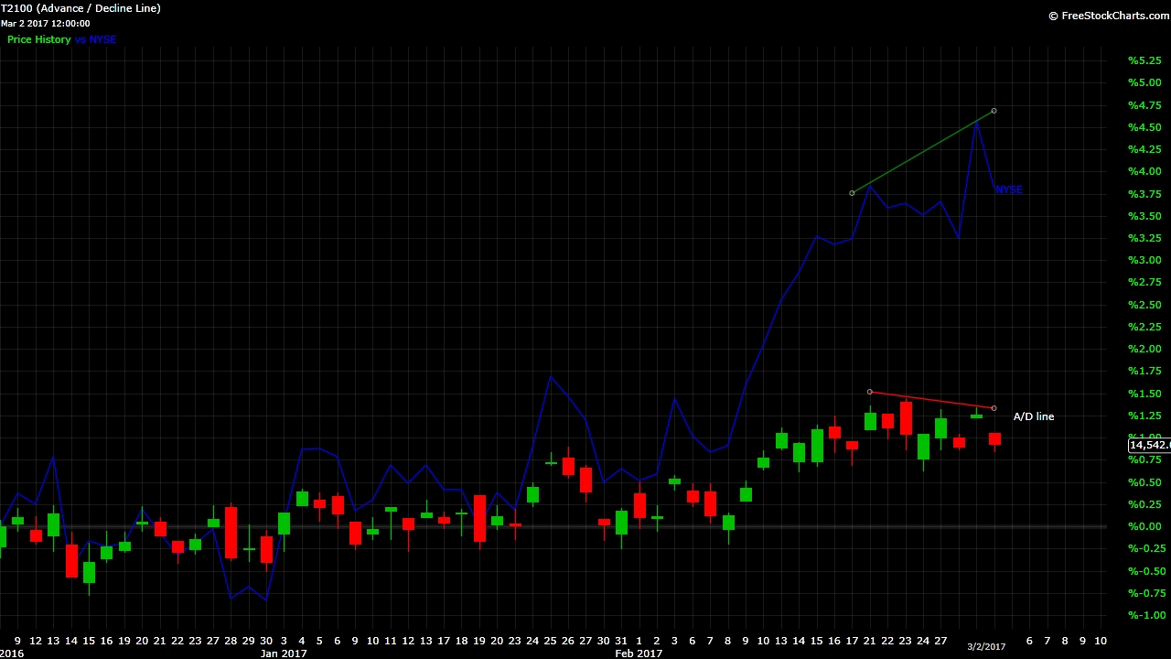This screenshot has height=659, width=1171.
Task: Click the %0.00 y-axis label
Action: point(1144,526)
